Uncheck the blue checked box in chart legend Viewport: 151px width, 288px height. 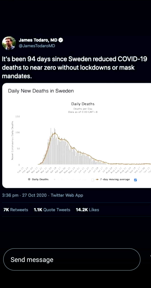135,180
